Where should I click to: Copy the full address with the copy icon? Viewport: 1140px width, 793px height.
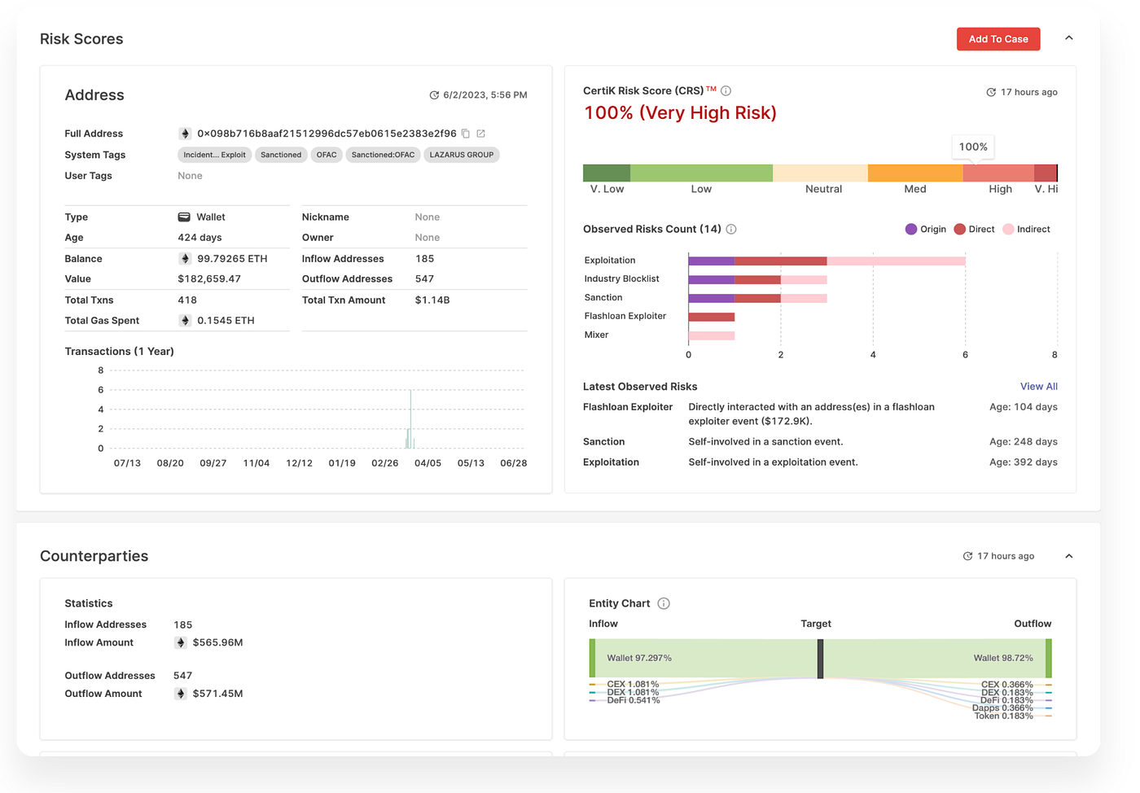[x=466, y=134]
